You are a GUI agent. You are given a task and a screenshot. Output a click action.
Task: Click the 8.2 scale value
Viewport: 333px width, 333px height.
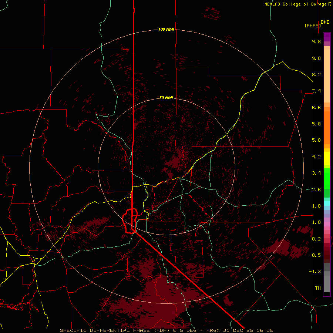click(316, 74)
